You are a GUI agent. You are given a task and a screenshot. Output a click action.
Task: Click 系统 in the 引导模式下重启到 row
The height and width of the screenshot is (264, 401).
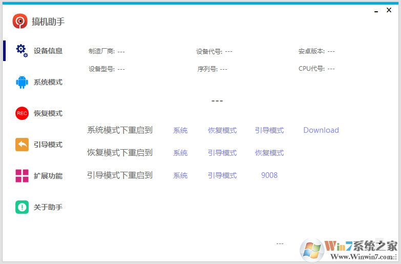180,175
